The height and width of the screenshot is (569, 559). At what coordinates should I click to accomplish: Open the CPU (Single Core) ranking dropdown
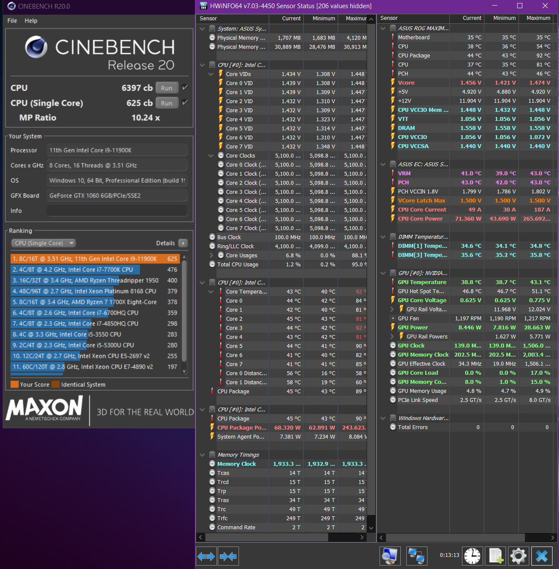point(43,243)
